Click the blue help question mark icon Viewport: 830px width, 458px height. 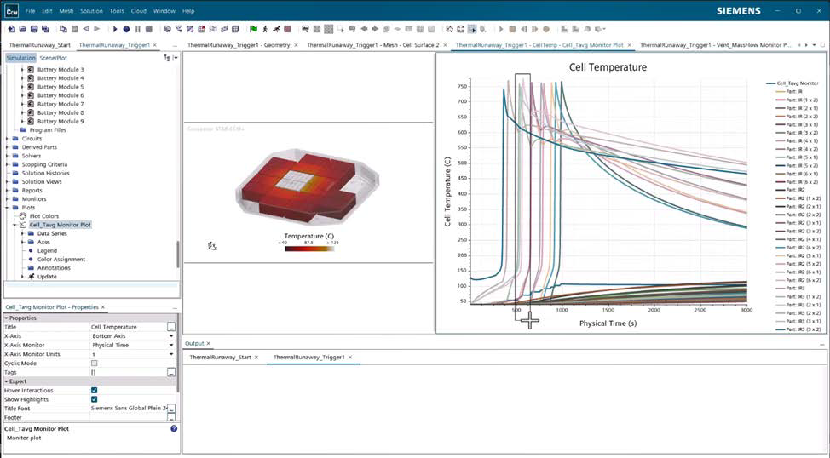[x=174, y=429]
